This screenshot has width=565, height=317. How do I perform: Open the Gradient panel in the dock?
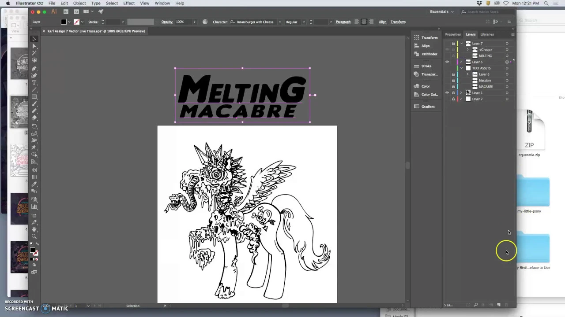pos(424,107)
